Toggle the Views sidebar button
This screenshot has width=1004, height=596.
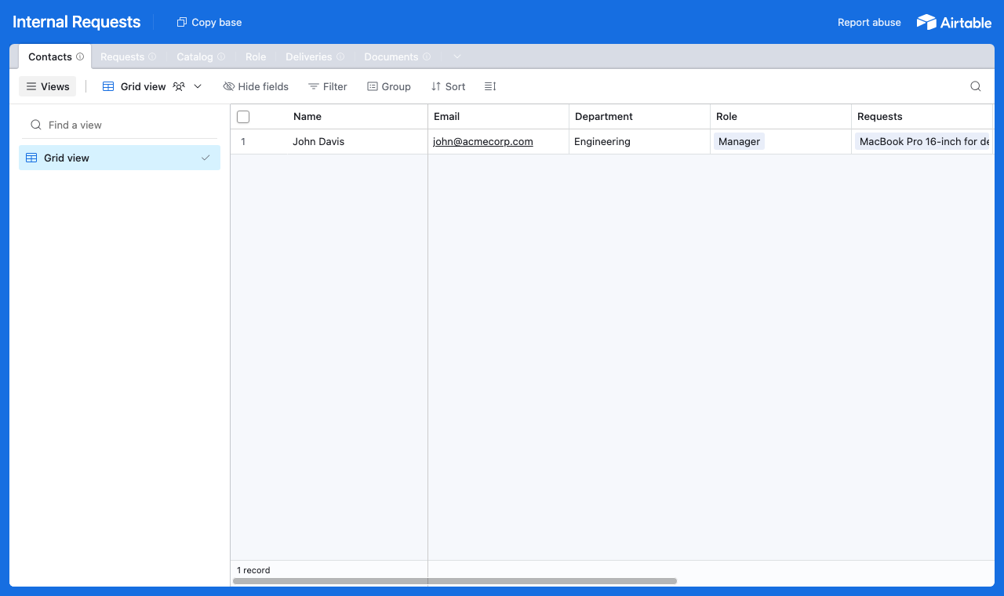tap(48, 86)
